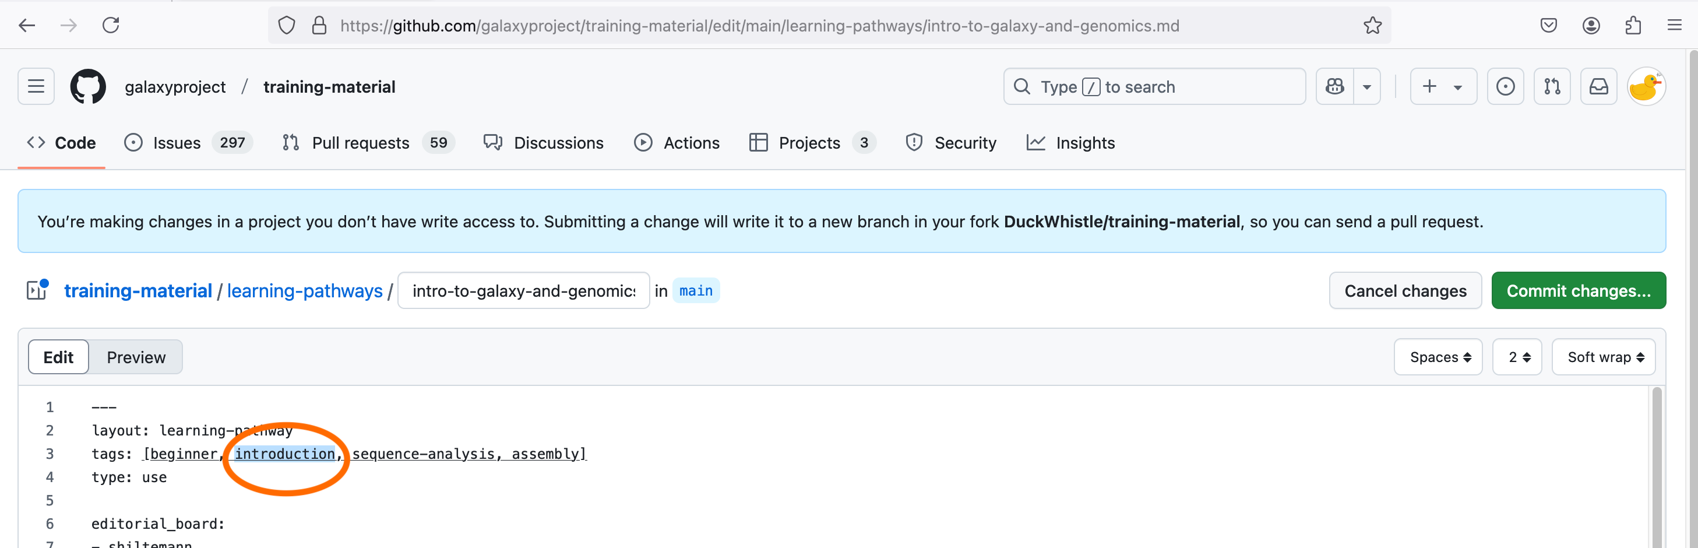Click the word 'introduction' in tags line

click(285, 454)
